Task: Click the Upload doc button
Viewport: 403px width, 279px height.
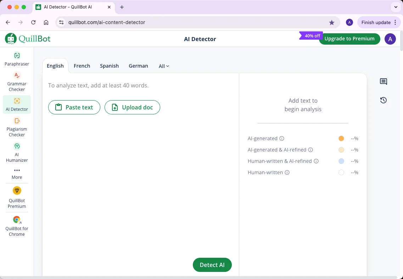Action: (x=132, y=107)
